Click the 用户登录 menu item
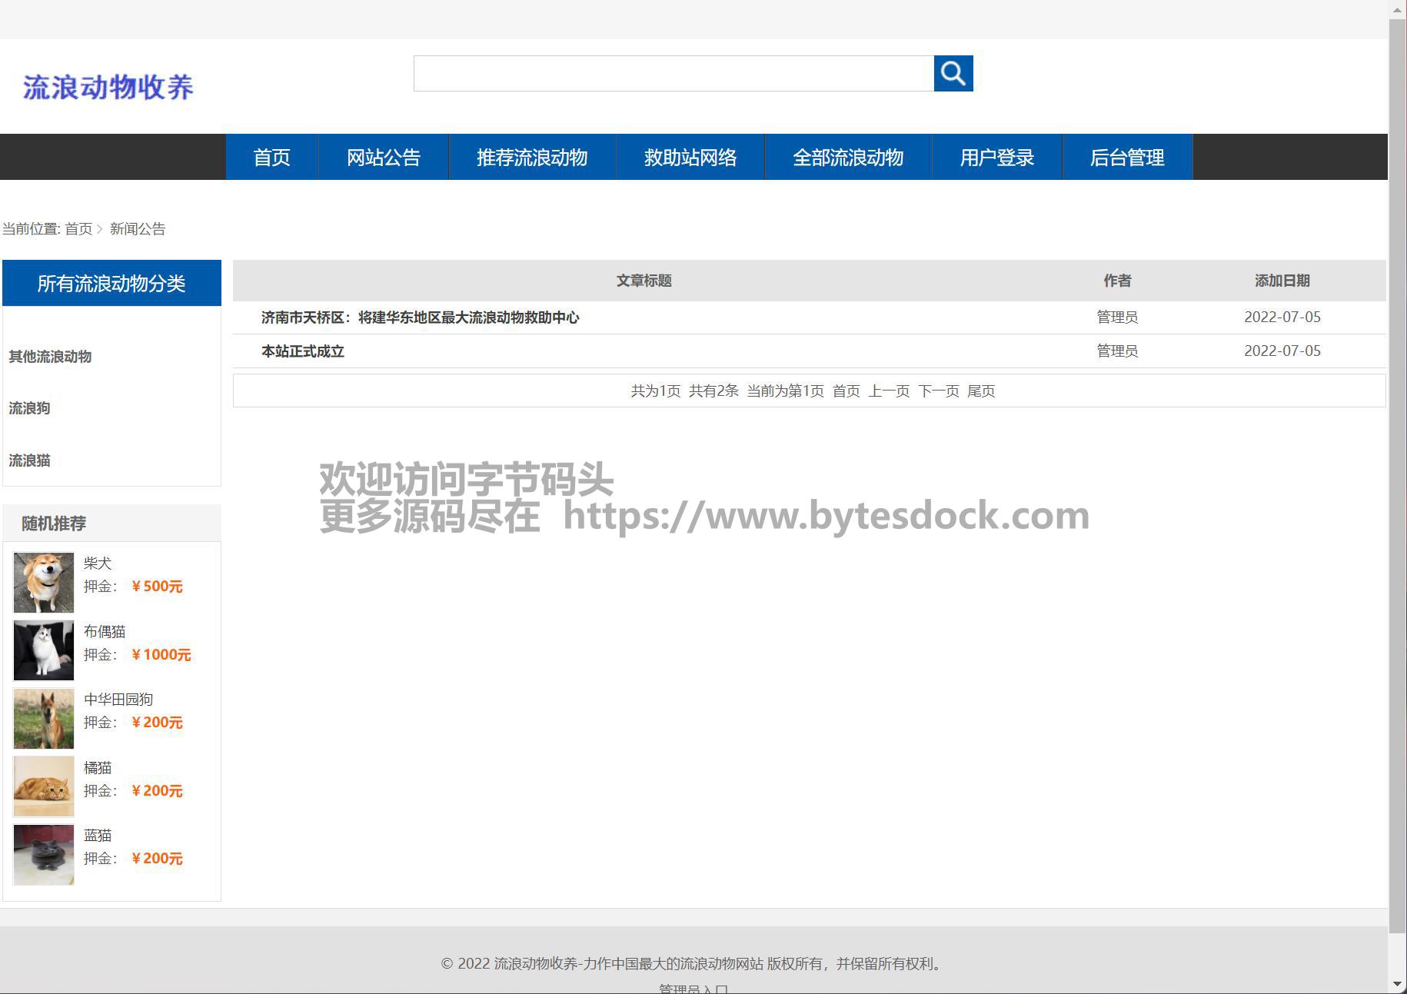1407x994 pixels. [996, 158]
